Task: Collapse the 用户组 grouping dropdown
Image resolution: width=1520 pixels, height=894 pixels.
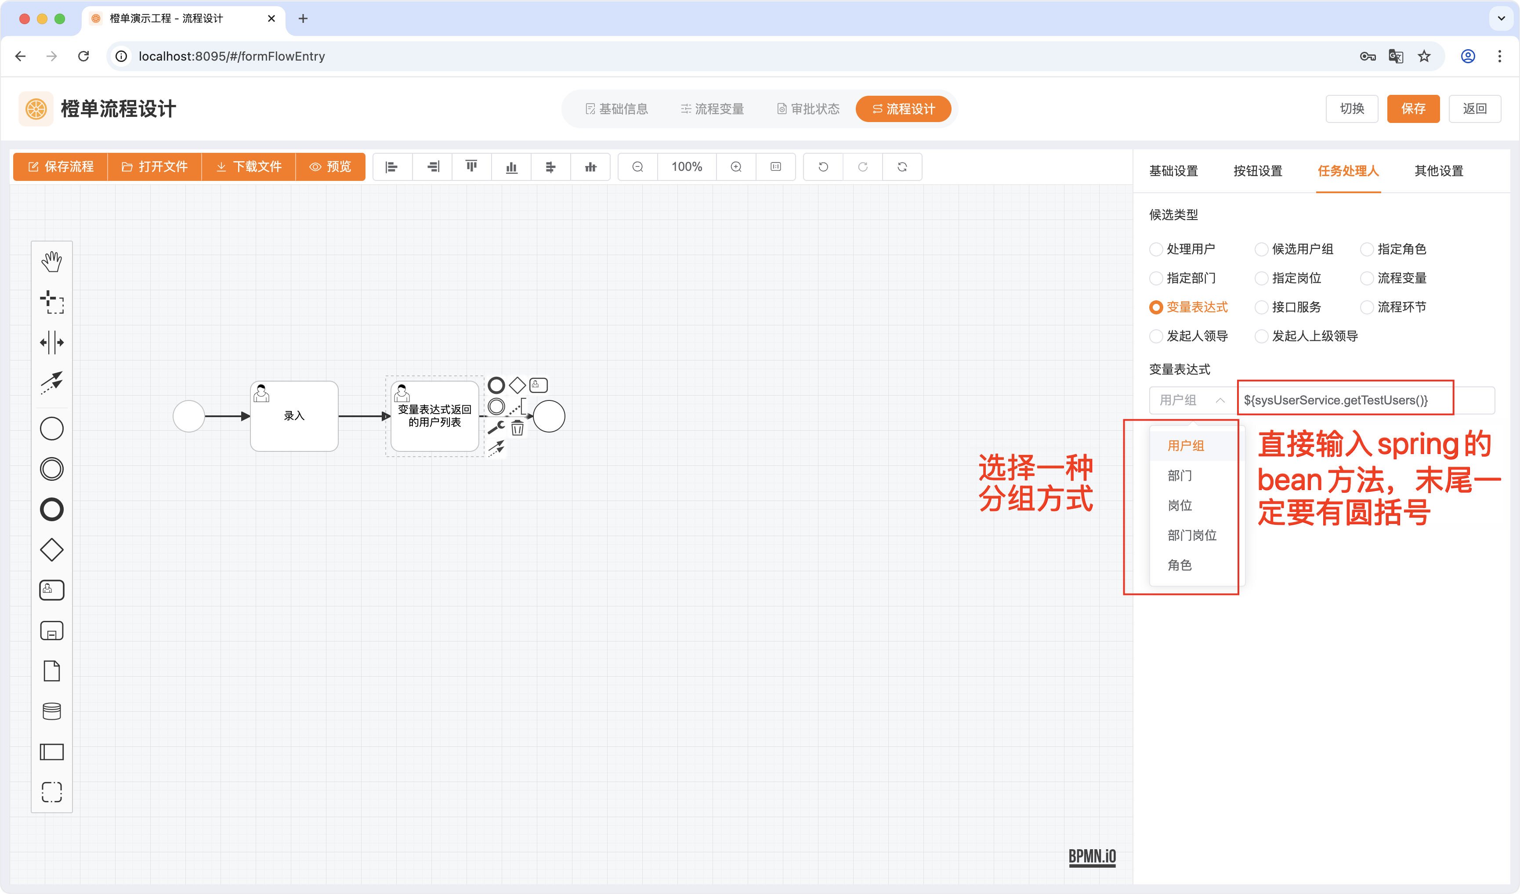Action: click(x=1192, y=400)
